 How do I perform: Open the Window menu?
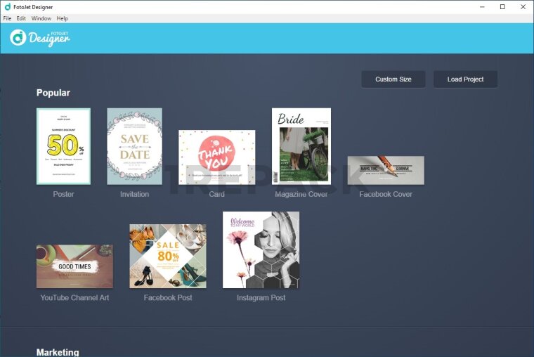[x=41, y=18]
